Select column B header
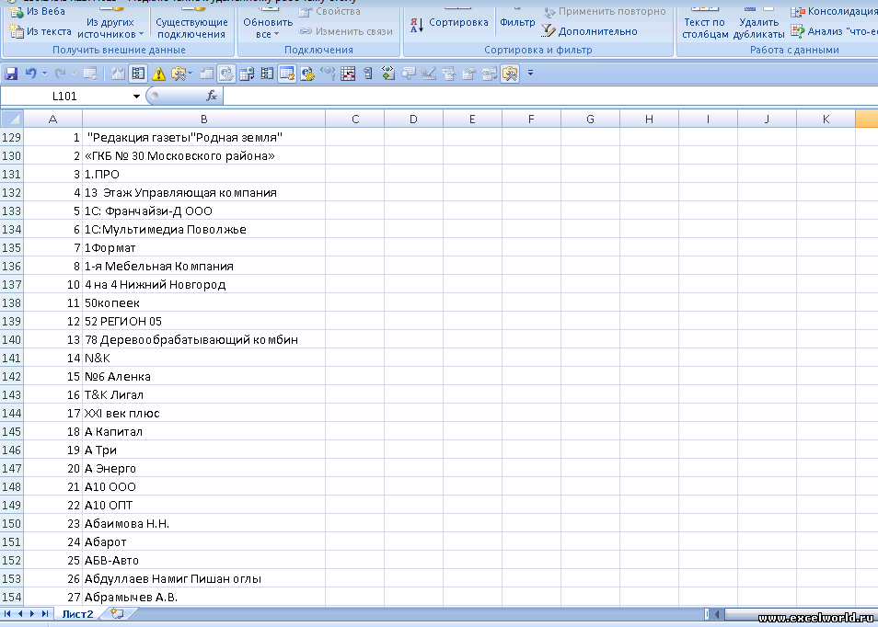This screenshot has height=627, width=878. 203,119
